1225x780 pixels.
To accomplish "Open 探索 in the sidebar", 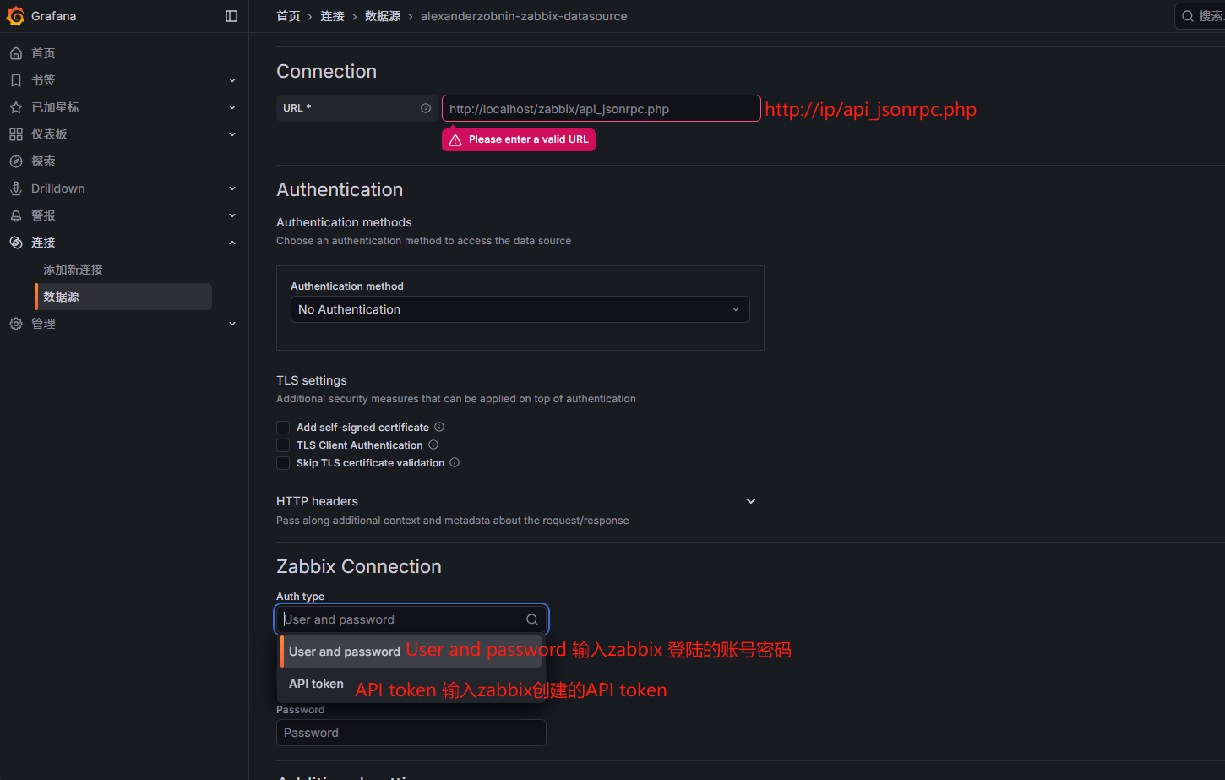I will pos(43,161).
